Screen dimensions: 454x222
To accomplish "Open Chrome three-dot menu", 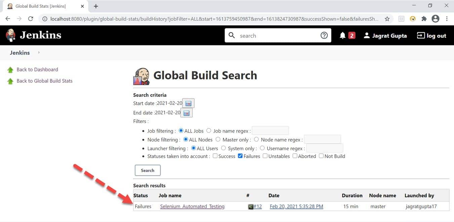I will (447, 19).
